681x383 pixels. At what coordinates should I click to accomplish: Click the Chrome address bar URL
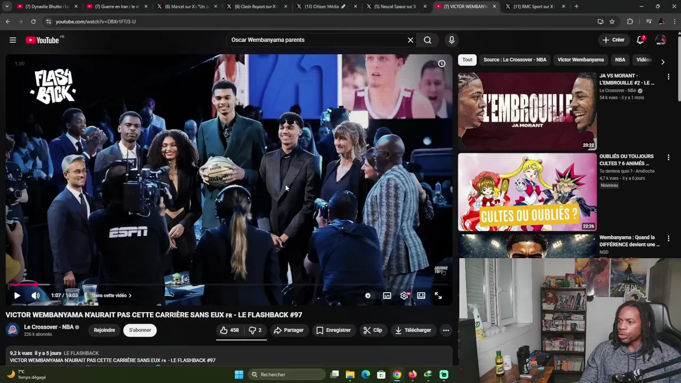(x=96, y=21)
